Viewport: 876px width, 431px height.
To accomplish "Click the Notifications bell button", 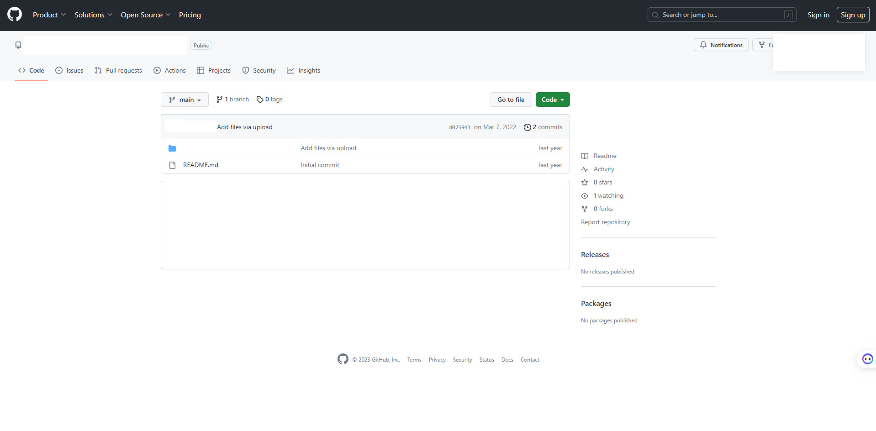I will (721, 45).
